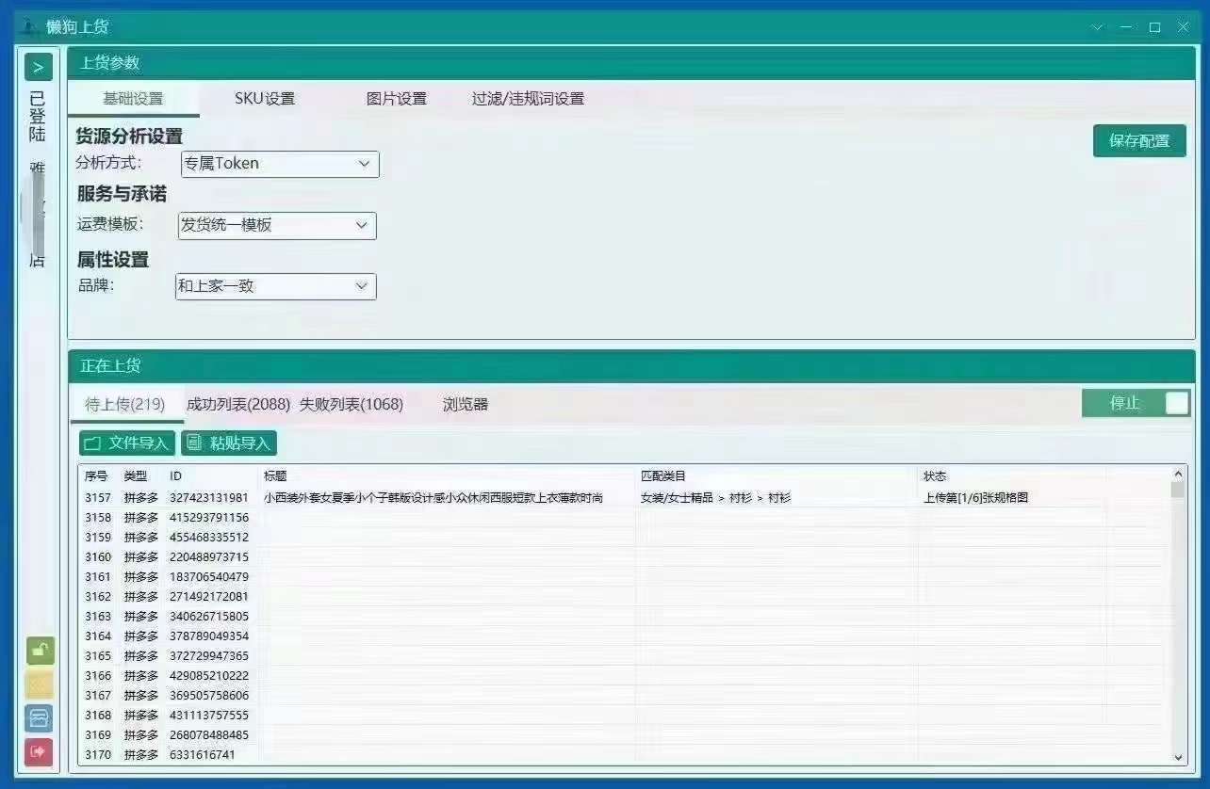Open the 浏览器 tab
Screen dimensions: 1210x789
466,405
